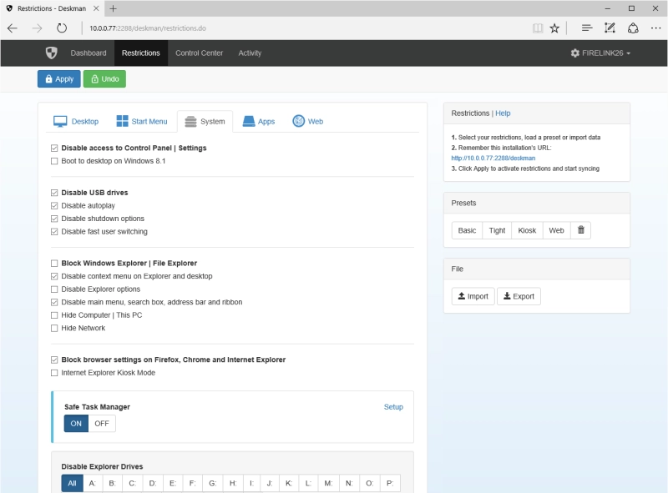This screenshot has width=668, height=493.
Task: Click the blue Apply button
Action: point(58,78)
